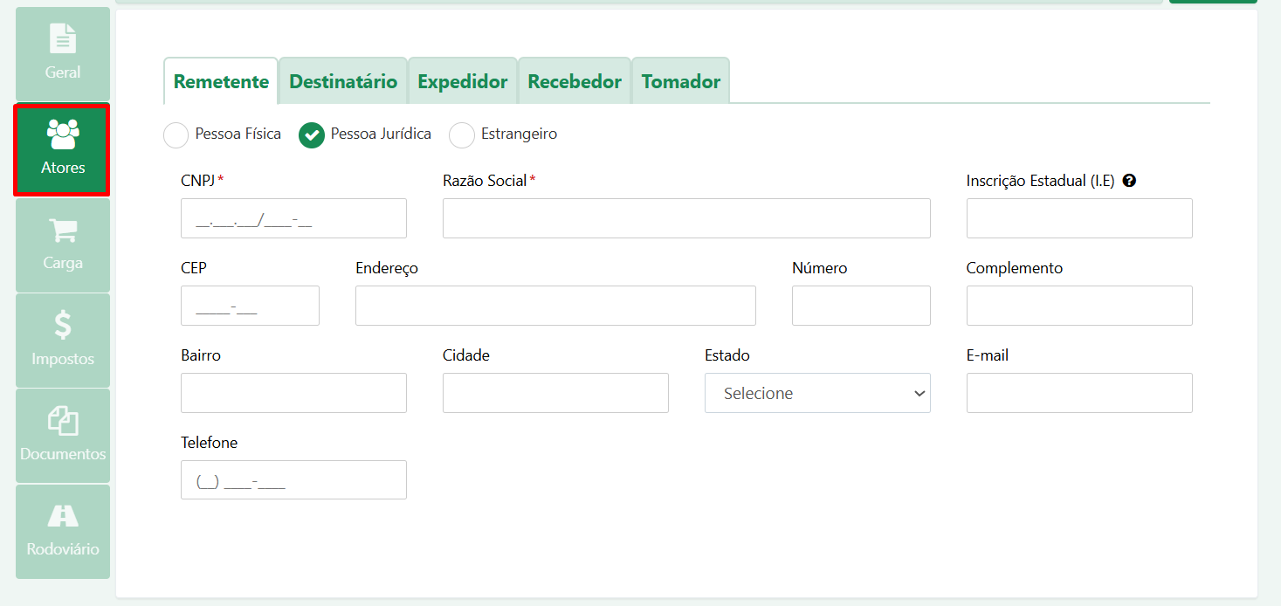1281x606 pixels.
Task: Focus the Número input field
Action: tap(861, 306)
